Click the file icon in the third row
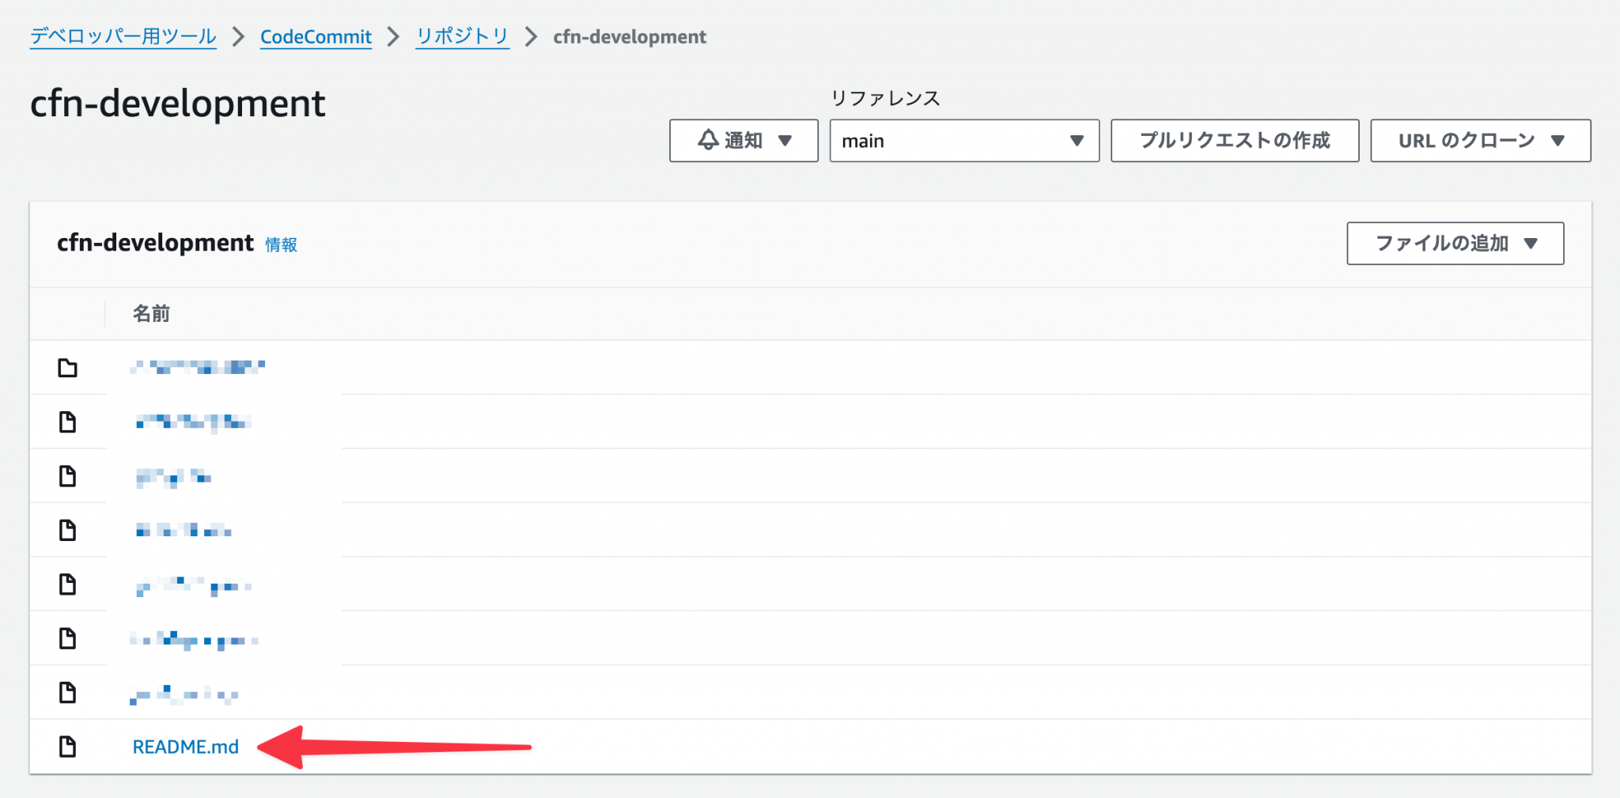Viewport: 1620px width, 798px height. pyautogui.click(x=70, y=477)
